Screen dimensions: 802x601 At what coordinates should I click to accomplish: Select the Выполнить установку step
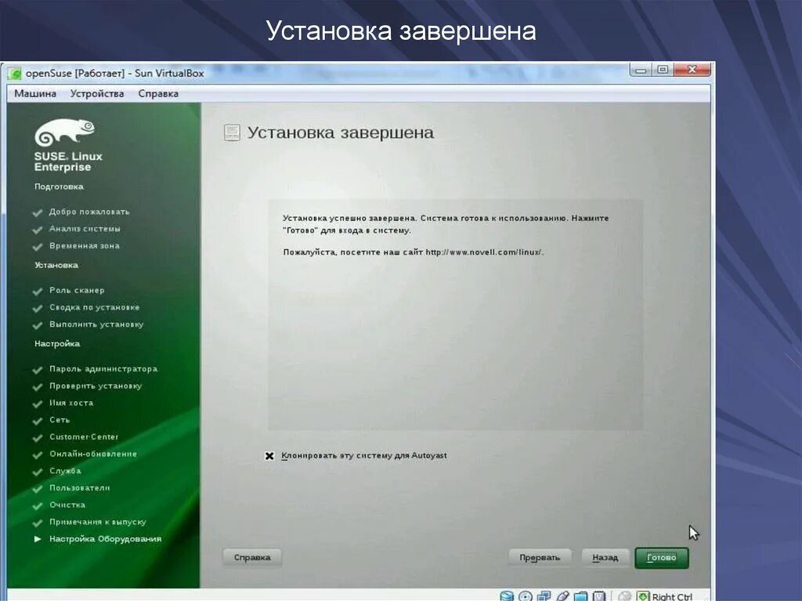96,324
